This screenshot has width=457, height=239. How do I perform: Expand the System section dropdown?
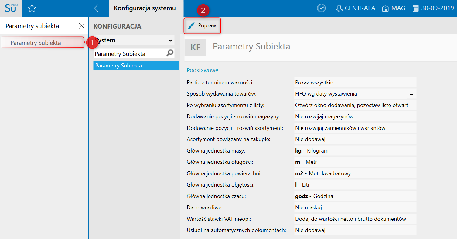(170, 40)
